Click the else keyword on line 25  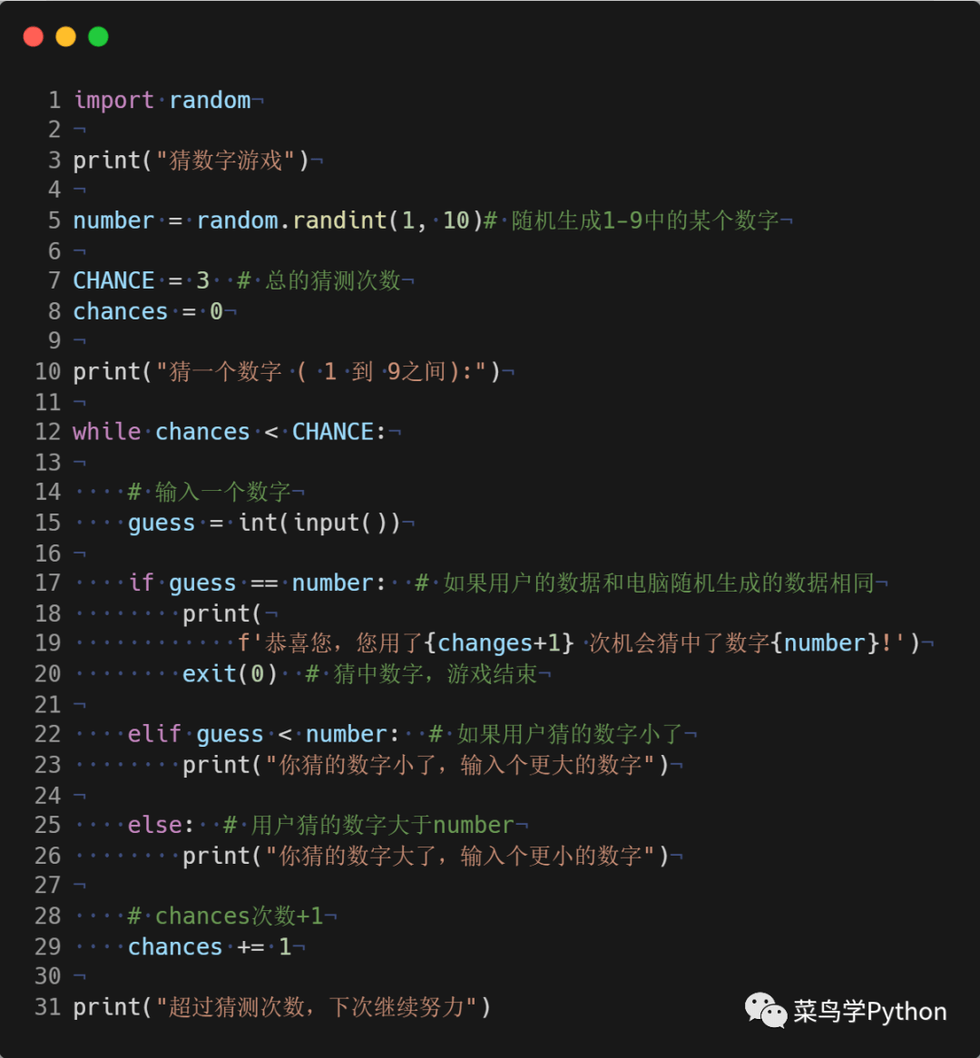[154, 825]
